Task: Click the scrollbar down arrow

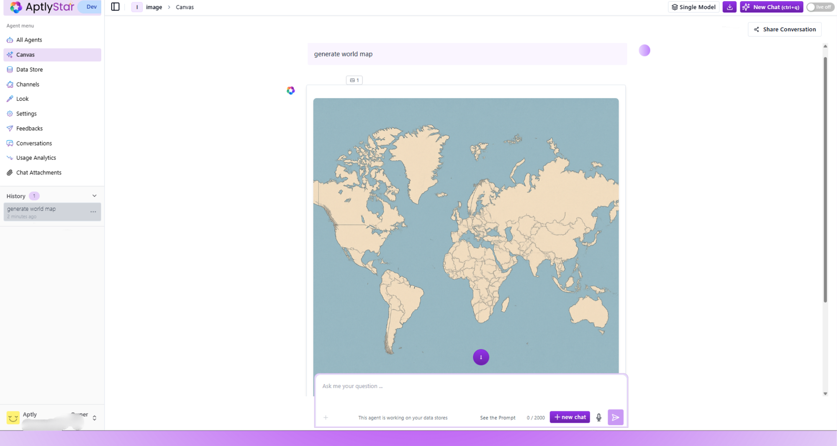Action: 825,393
